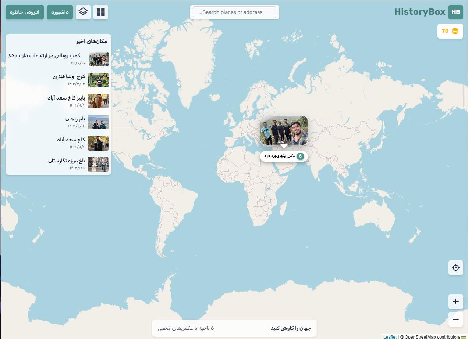Click the HB logo icon
The width and height of the screenshot is (468, 339).
tap(455, 12)
